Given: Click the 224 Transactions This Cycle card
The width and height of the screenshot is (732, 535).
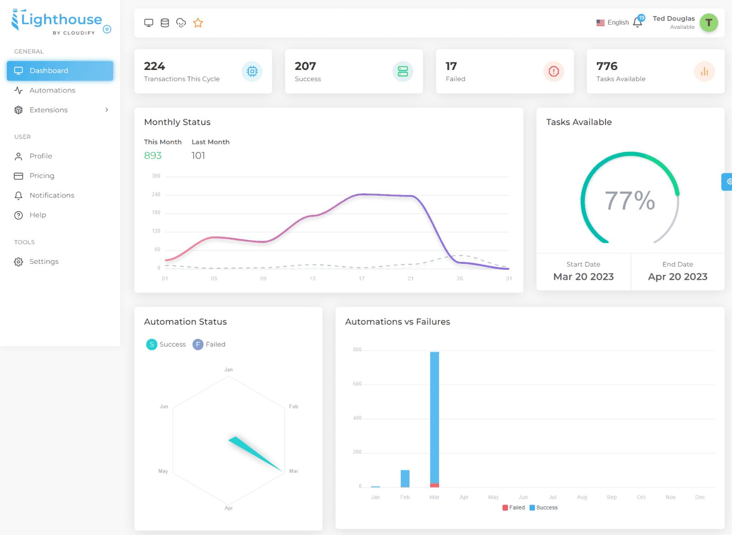Looking at the screenshot, I should (x=203, y=71).
